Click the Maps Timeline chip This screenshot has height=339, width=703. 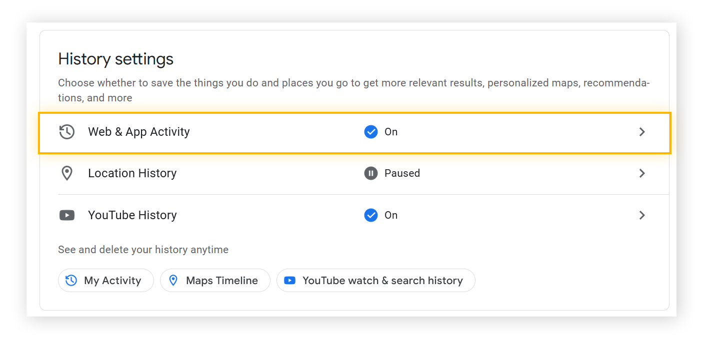click(x=215, y=281)
